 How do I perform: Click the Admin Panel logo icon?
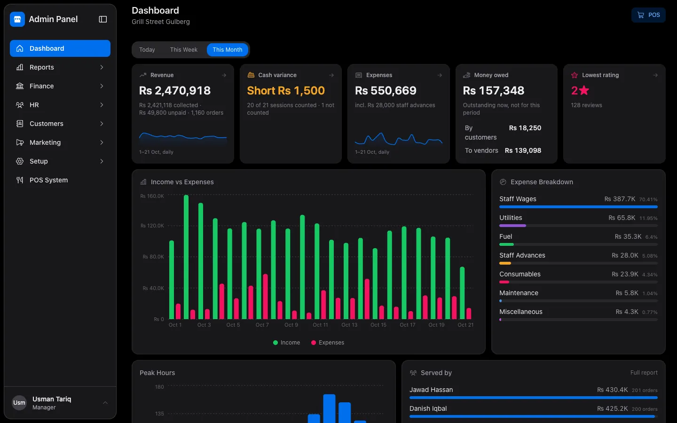(x=17, y=19)
